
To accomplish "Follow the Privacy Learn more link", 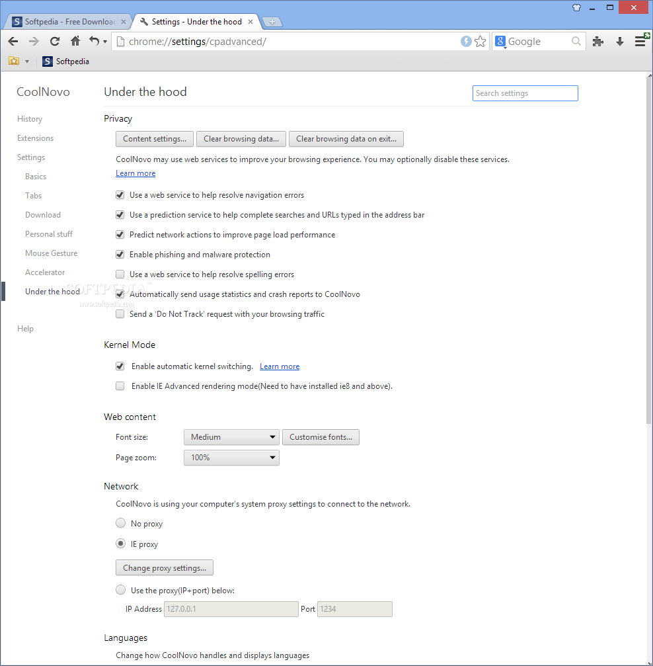I will tap(135, 173).
